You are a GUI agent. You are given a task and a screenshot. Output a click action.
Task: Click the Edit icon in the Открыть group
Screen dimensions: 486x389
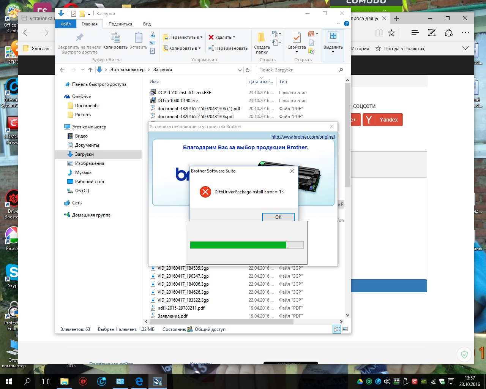311,43
